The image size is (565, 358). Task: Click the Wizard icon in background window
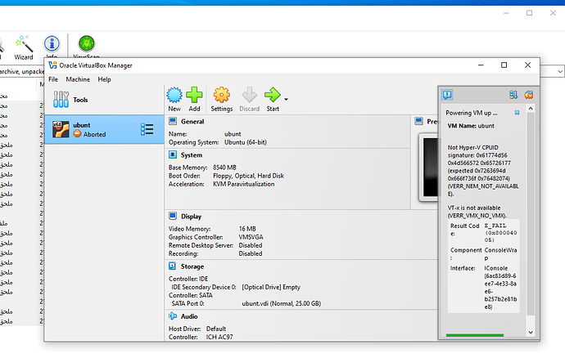[x=24, y=44]
